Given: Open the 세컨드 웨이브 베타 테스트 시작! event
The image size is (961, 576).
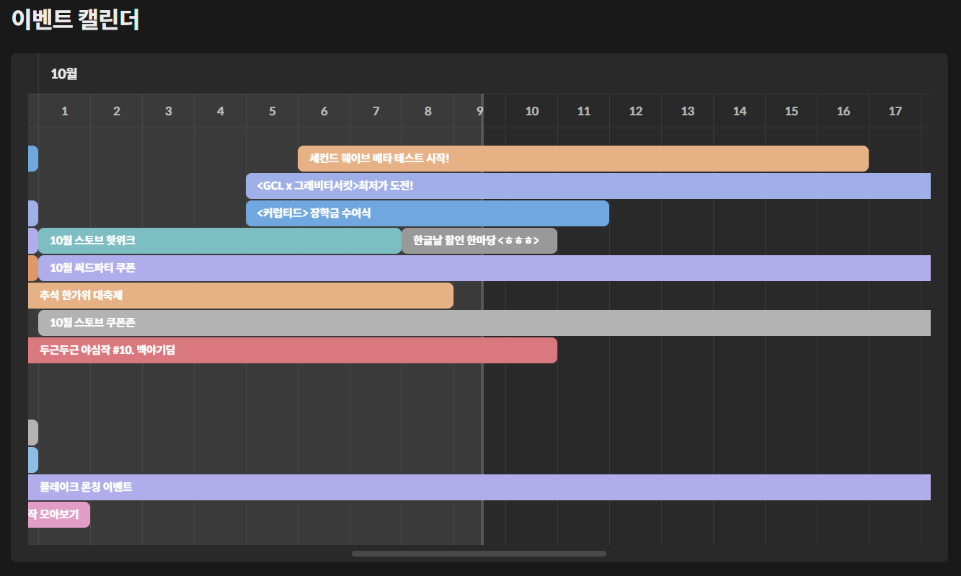Looking at the screenshot, I should [x=583, y=159].
